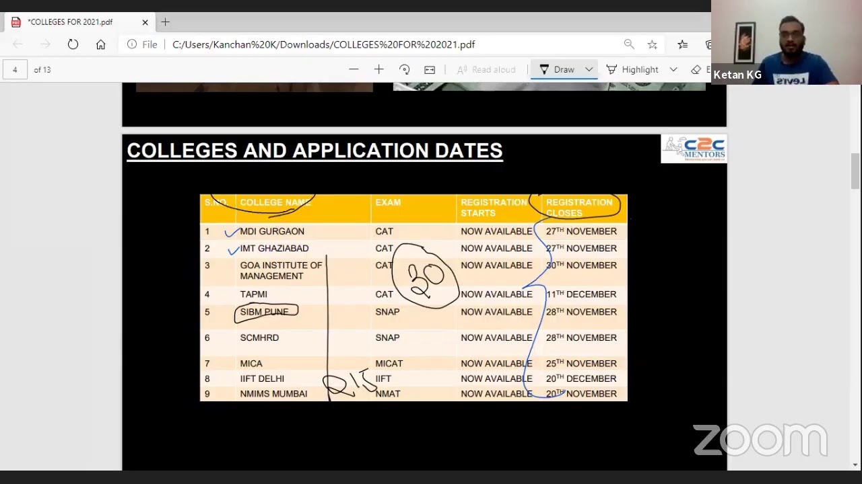Click 'MICA' college name
Screen dimensions: 862x484
(251, 364)
